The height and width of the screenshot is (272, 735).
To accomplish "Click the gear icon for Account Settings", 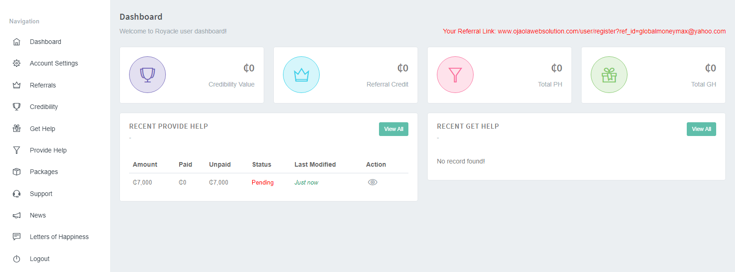I will coord(17,63).
